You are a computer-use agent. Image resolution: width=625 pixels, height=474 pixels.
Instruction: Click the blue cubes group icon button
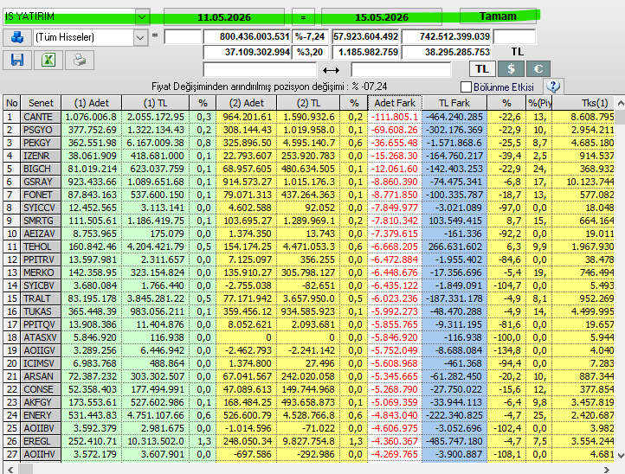(x=17, y=37)
